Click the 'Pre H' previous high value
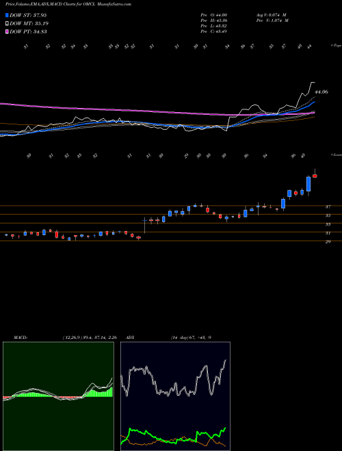Screen dimensions: 342x451 213,20
